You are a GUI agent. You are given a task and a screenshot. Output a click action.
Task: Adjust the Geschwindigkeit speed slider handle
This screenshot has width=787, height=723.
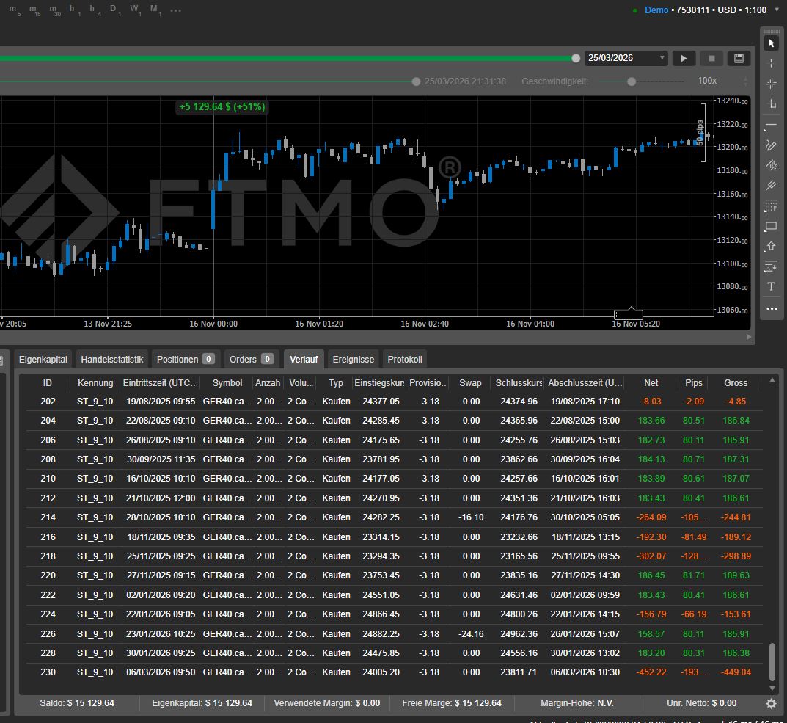coord(632,81)
